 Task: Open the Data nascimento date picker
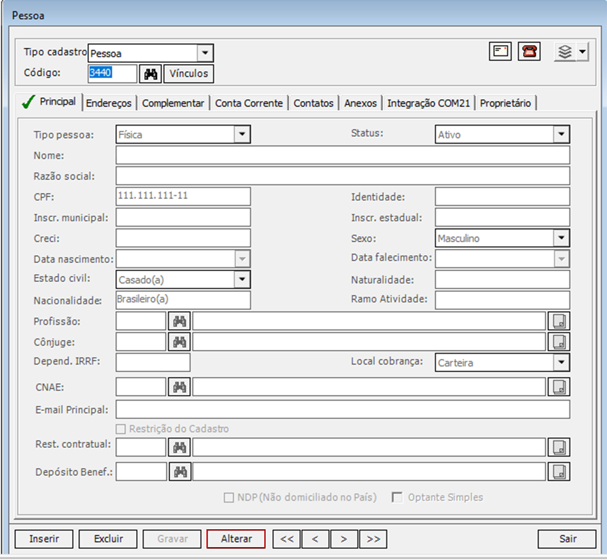242,259
